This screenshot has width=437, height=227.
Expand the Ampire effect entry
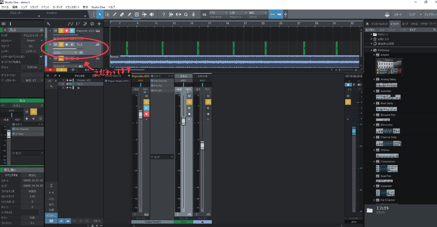(x=375, y=55)
